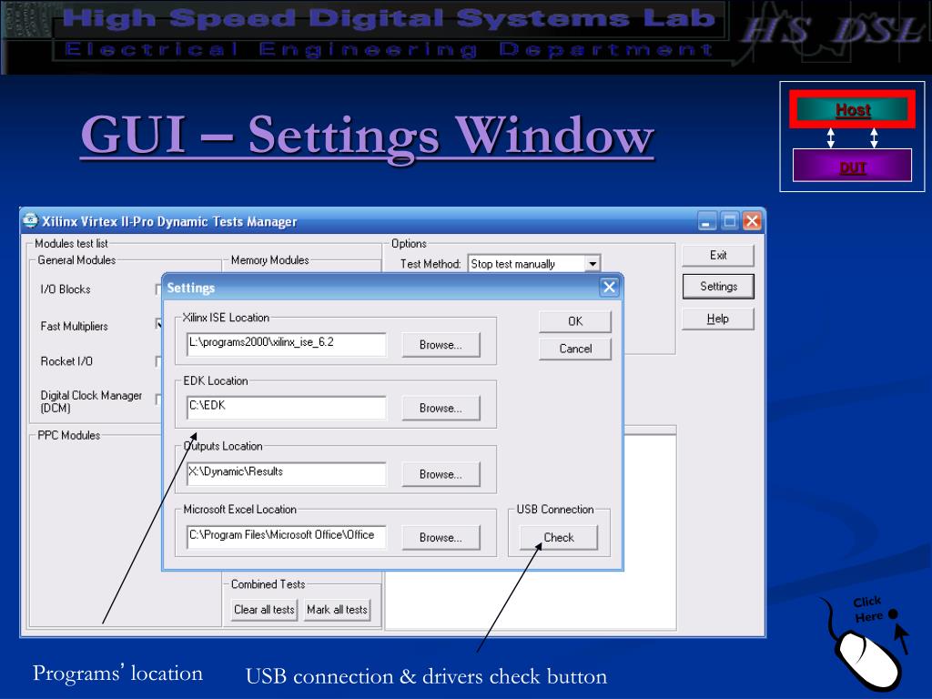The image size is (932, 699).
Task: Check the USB connection
Action: [559, 537]
